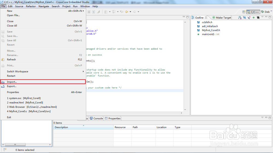Viewport: 273px width, 153px height.
Task: Click the left panel horizontal scrollbar thumb
Action: 15,145
